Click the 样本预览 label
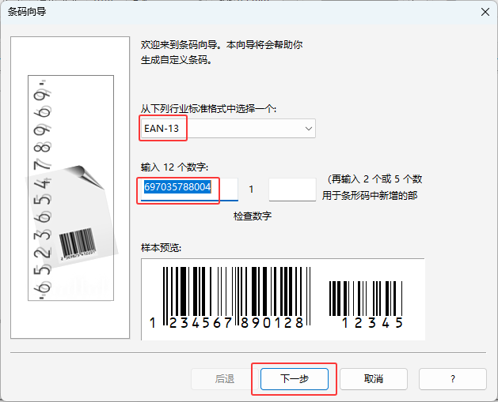This screenshot has width=498, height=402. click(161, 248)
